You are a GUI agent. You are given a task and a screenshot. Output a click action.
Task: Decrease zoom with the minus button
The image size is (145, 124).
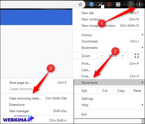tap(102, 56)
